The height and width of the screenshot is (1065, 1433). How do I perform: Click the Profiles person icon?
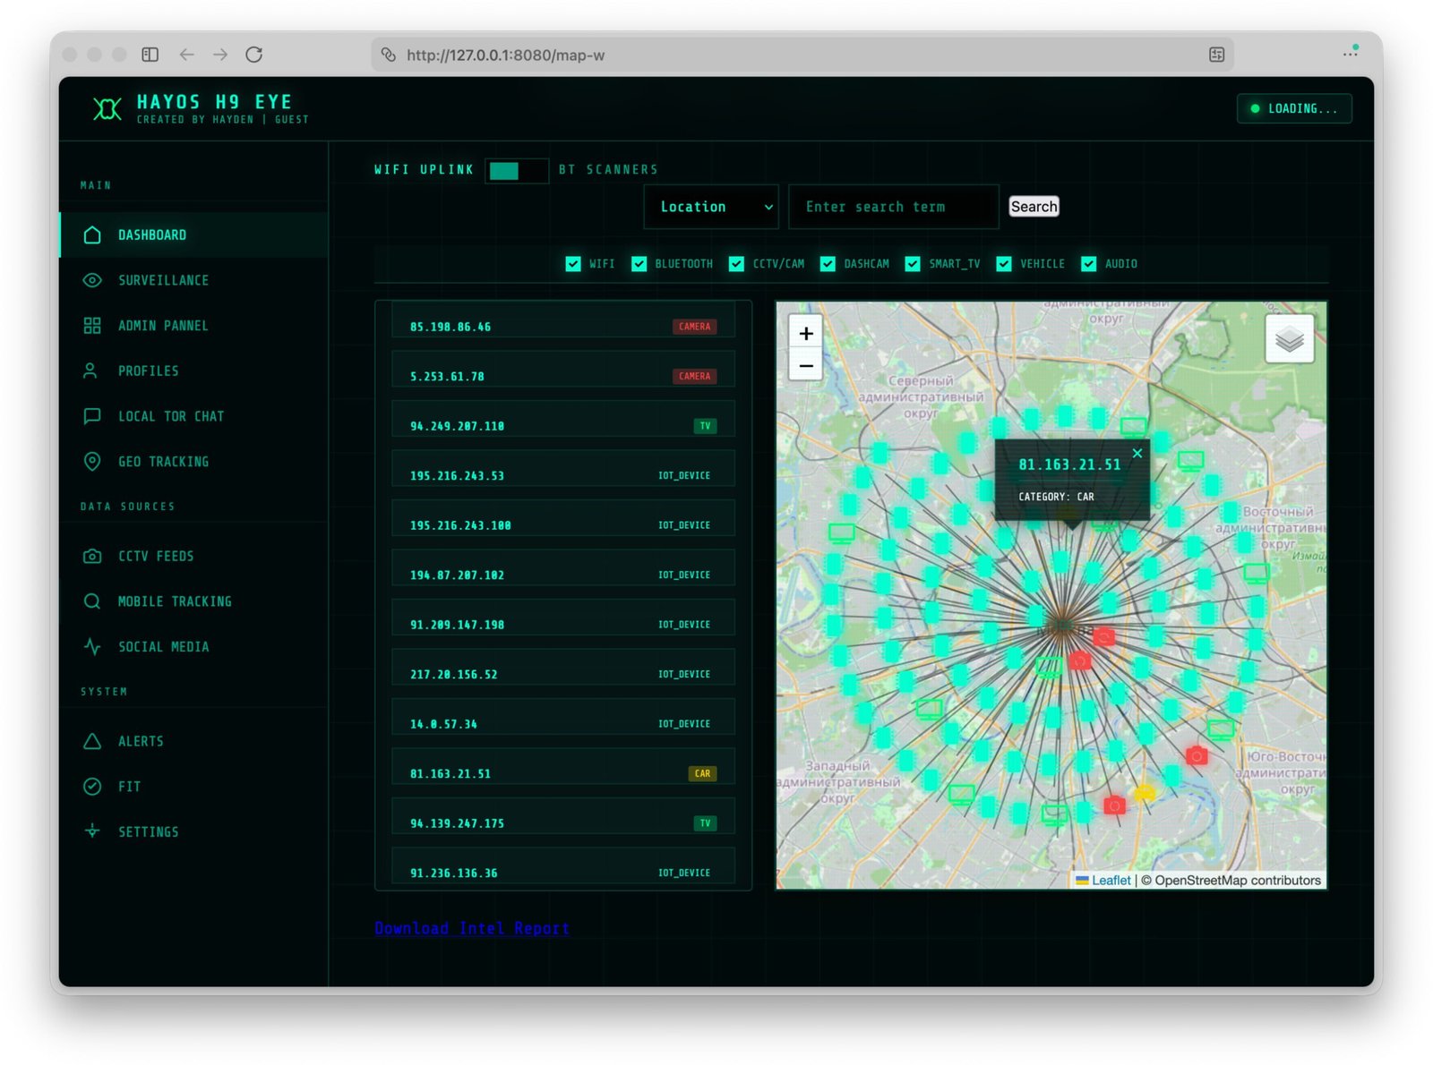[90, 371]
